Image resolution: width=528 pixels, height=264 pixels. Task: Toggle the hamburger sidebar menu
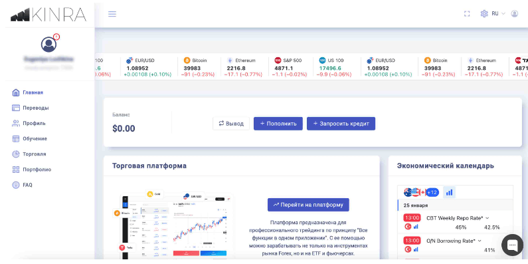112,14
